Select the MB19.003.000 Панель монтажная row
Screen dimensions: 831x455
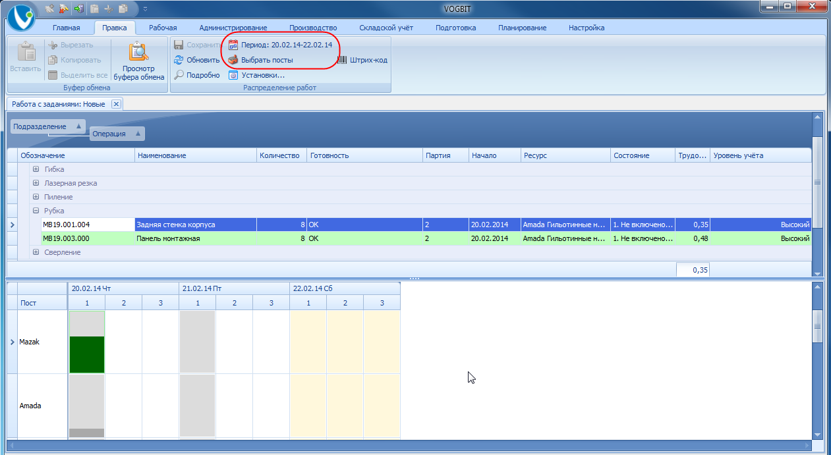click(x=426, y=238)
